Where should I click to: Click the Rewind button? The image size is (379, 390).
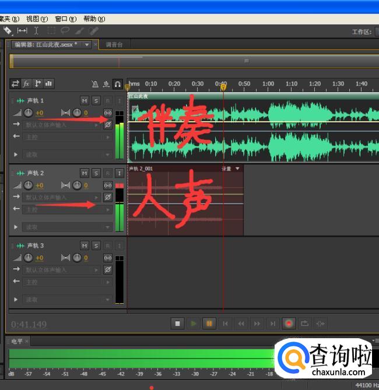tap(241, 324)
